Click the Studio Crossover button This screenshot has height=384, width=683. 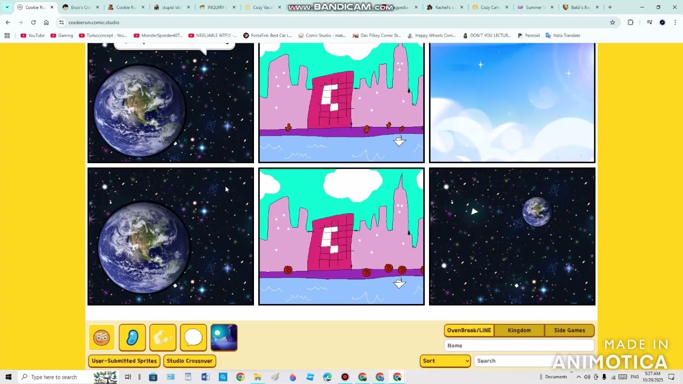click(x=189, y=361)
